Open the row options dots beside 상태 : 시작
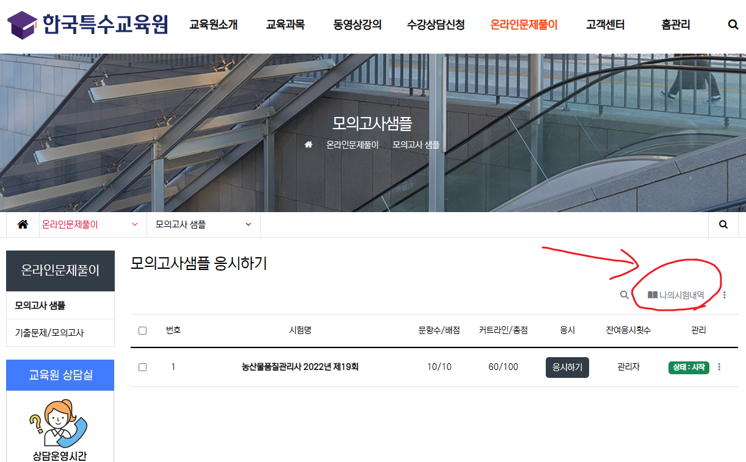This screenshot has height=462, width=746. point(719,367)
